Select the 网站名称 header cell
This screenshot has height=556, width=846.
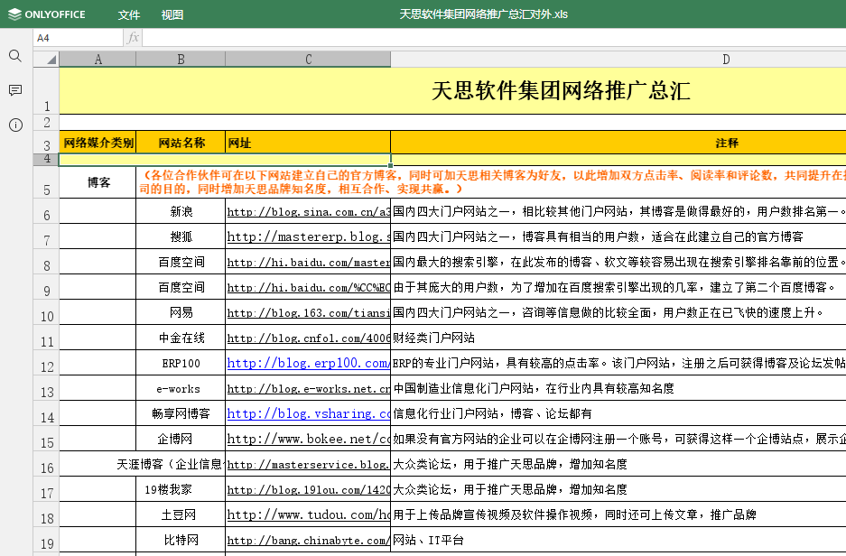tap(181, 143)
